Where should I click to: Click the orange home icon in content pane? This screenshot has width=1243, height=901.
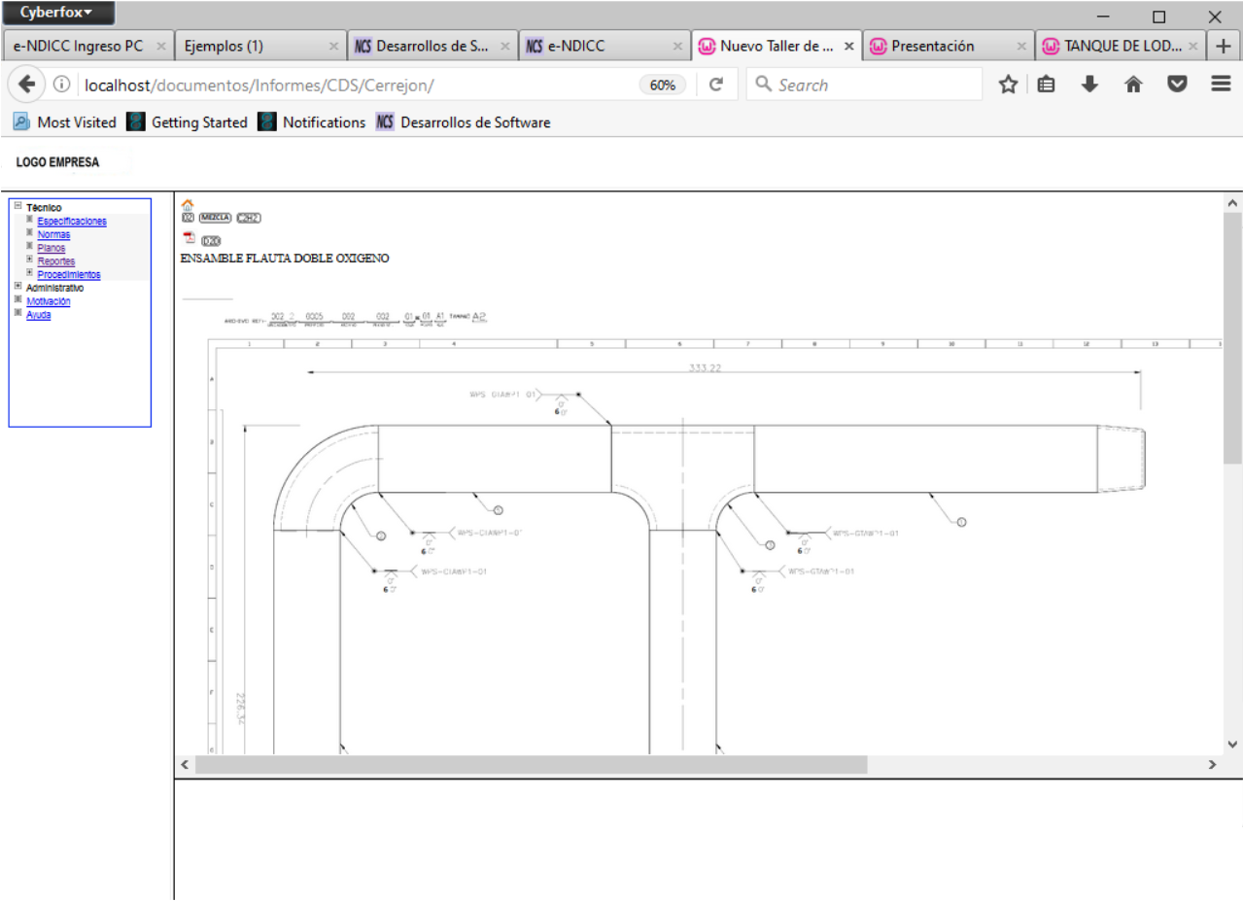pyautogui.click(x=188, y=204)
